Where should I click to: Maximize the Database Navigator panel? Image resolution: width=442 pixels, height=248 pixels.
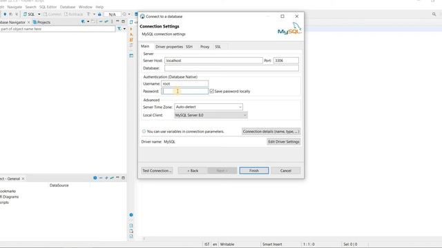[123, 21]
